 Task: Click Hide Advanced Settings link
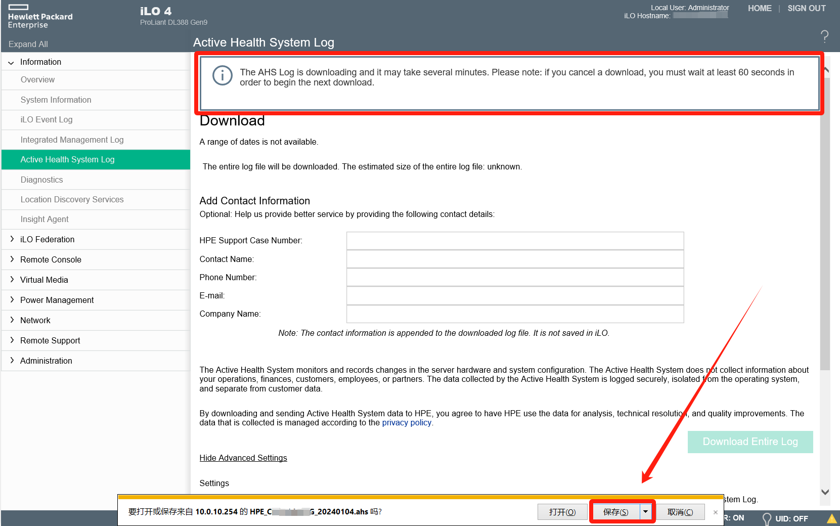pos(243,458)
